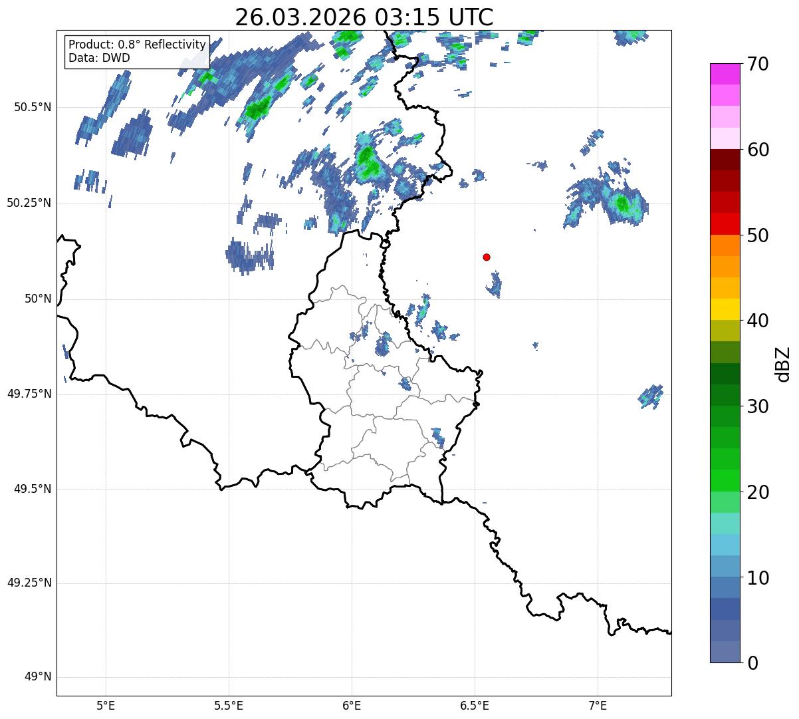
Task: Pick the bright red colorbar segment above 50
Action: 725,223
